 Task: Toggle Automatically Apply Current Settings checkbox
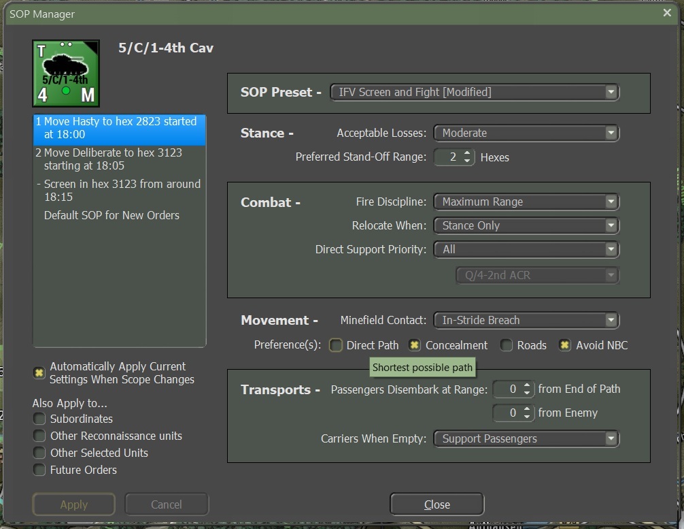[x=39, y=373]
